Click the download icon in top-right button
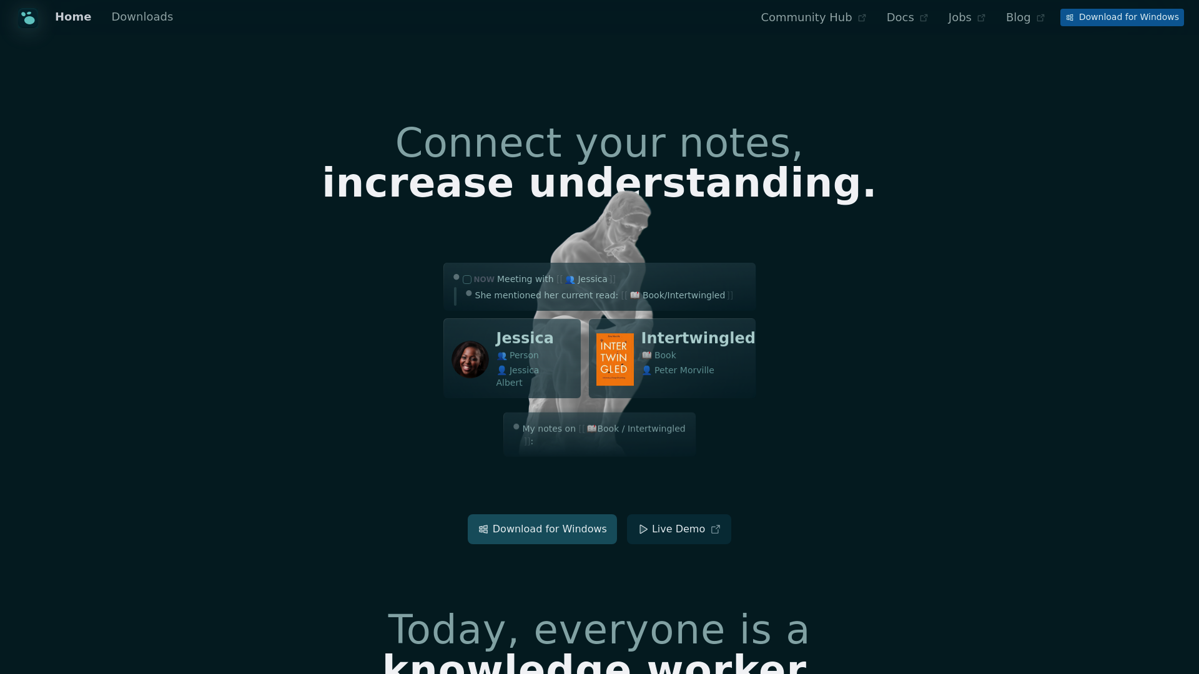This screenshot has width=1199, height=674. click(x=1070, y=17)
